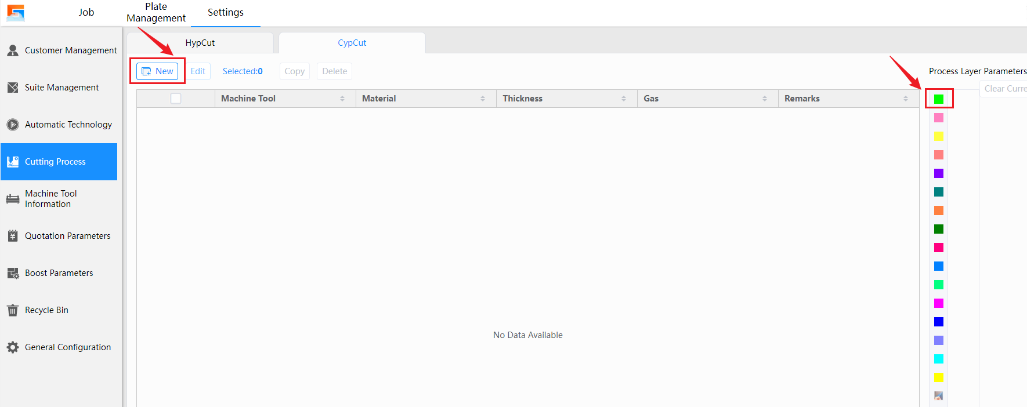Select the spring green layer swatch
This screenshot has width=1027, height=407.
(x=939, y=285)
